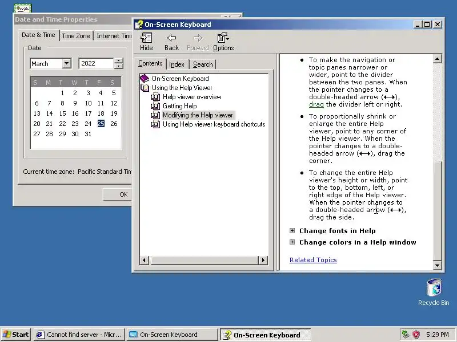Click the help icon in the On-Screen Keyboard title bar

pyautogui.click(x=138, y=25)
